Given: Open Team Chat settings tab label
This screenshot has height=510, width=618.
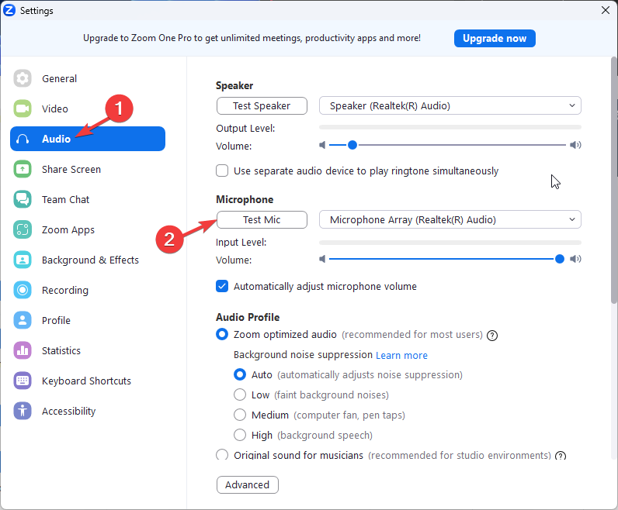Looking at the screenshot, I should coord(66,200).
